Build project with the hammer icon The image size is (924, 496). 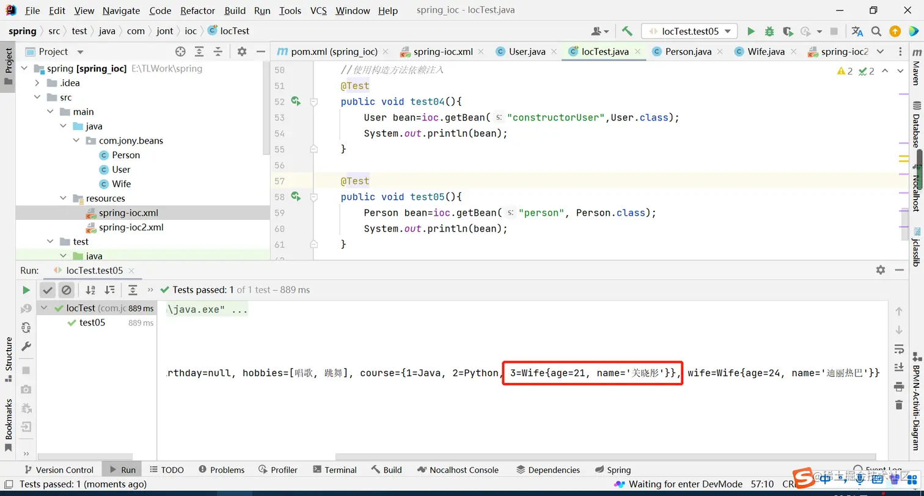click(x=627, y=31)
